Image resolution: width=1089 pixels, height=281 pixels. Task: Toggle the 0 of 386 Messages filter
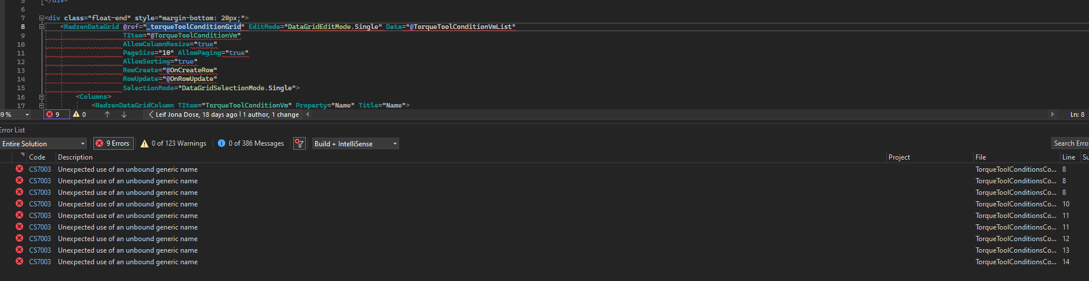click(x=251, y=143)
